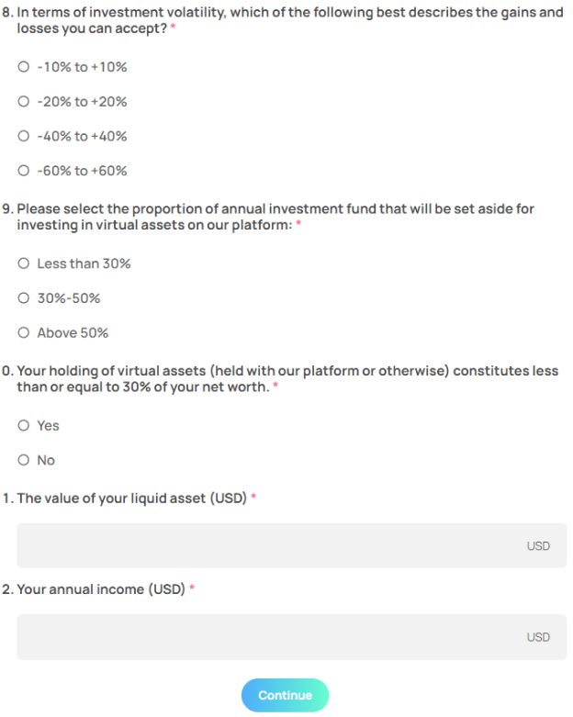Focus the liquid asset value input field
Screen dimensions: 573x717
pyautogui.click(x=266, y=545)
